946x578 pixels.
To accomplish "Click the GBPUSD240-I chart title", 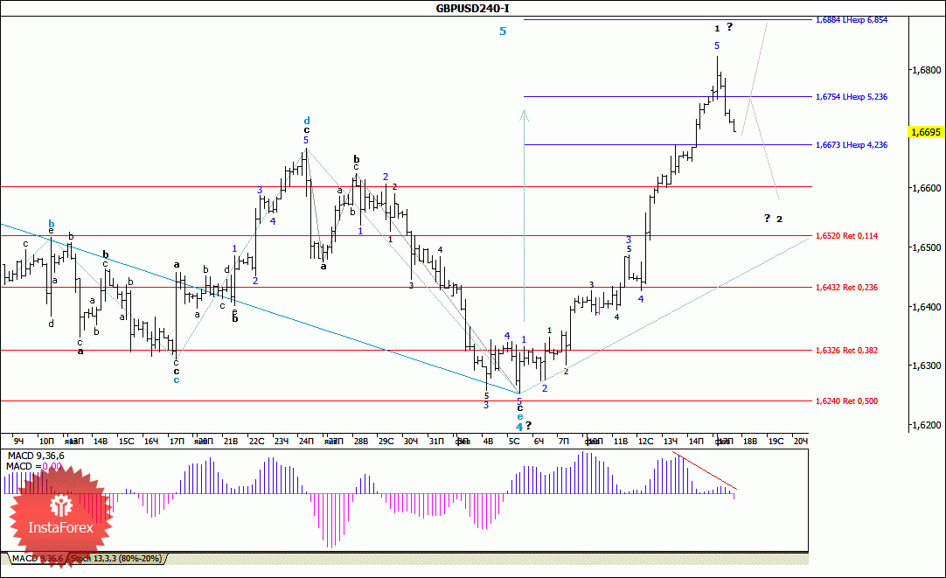I will (472, 8).
